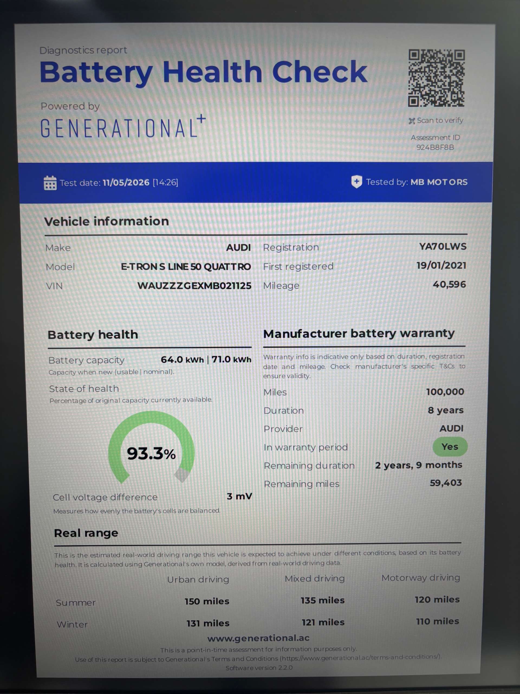Select the first registered date 19/01/2021

click(x=441, y=265)
